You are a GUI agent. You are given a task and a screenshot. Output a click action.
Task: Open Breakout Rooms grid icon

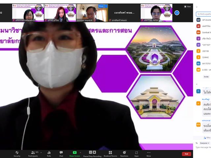click(x=110, y=152)
